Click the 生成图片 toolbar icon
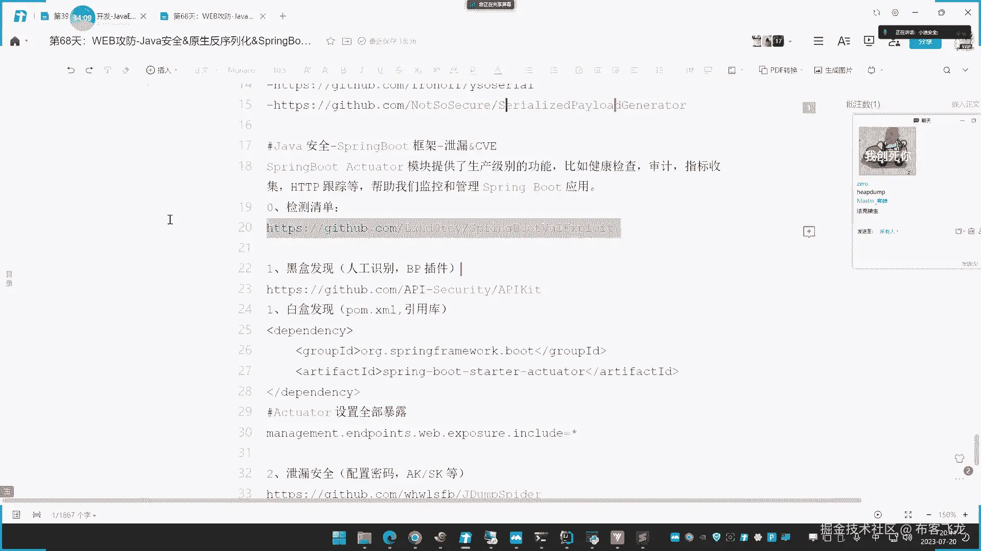Viewport: 981px width, 551px height. [x=833, y=70]
